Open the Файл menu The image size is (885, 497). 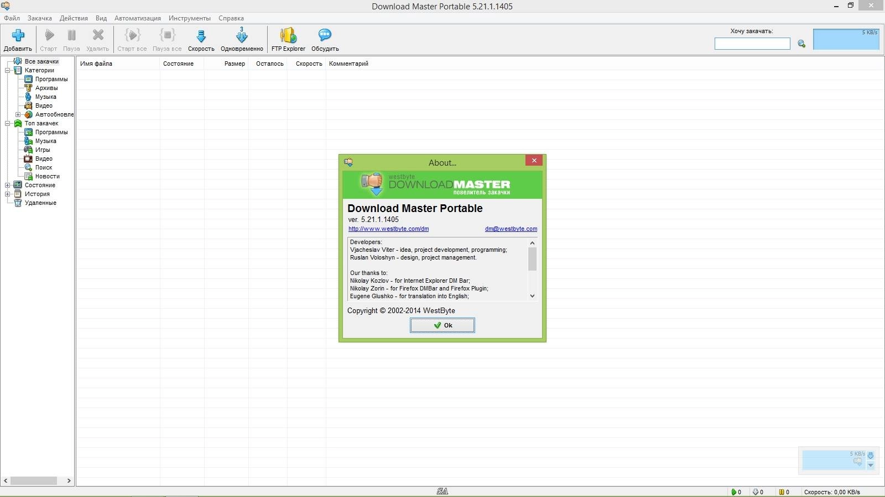pyautogui.click(x=12, y=18)
